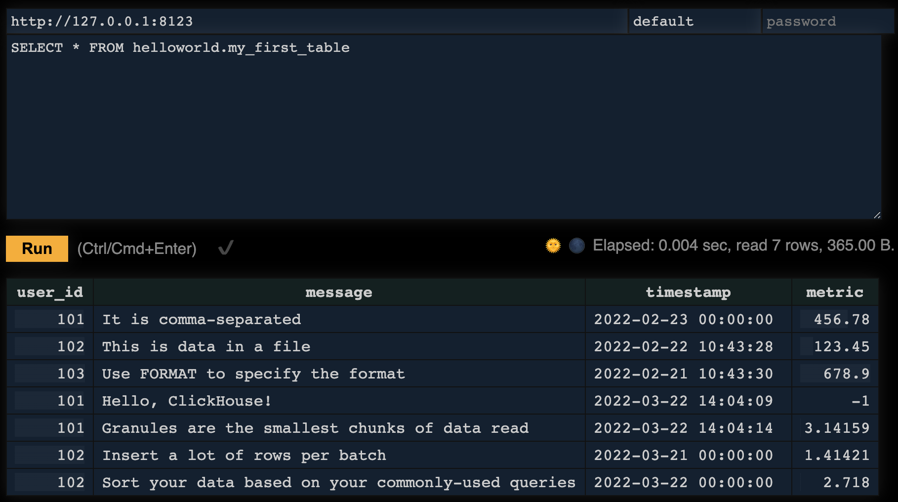Select the user_id column header
898x502 pixels.
click(x=50, y=292)
